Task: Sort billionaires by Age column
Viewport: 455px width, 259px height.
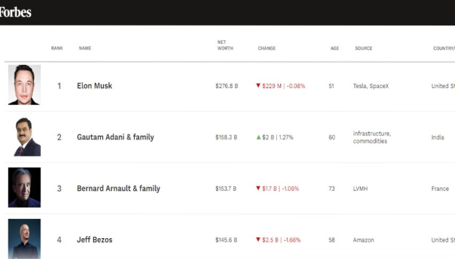Action: click(335, 48)
